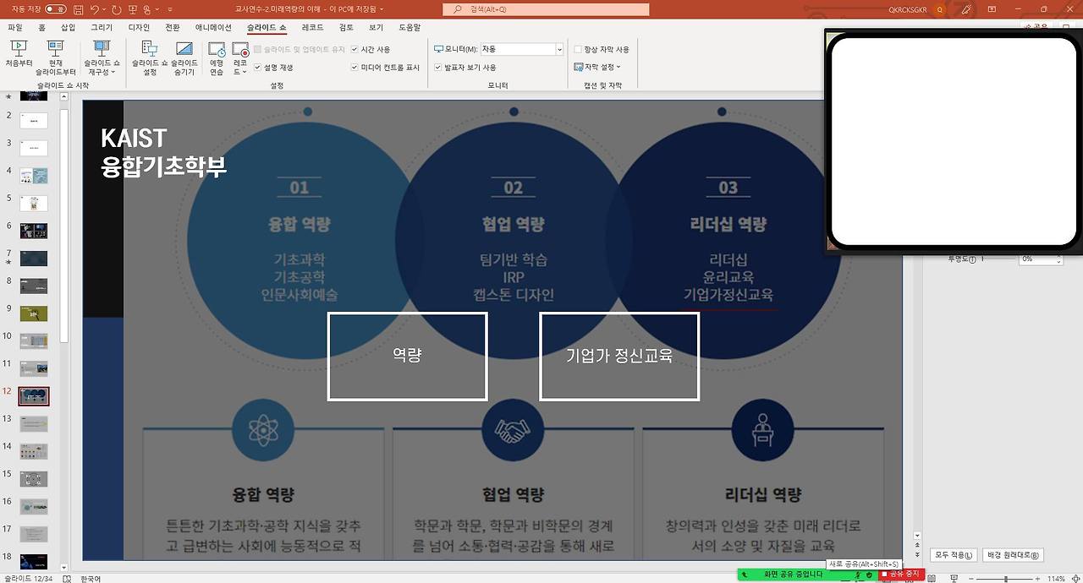Click Rehearse Timings (예행 연습)
This screenshot has height=583, width=1083.
217,58
